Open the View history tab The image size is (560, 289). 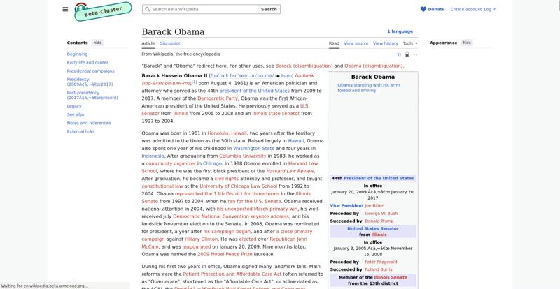click(x=386, y=43)
